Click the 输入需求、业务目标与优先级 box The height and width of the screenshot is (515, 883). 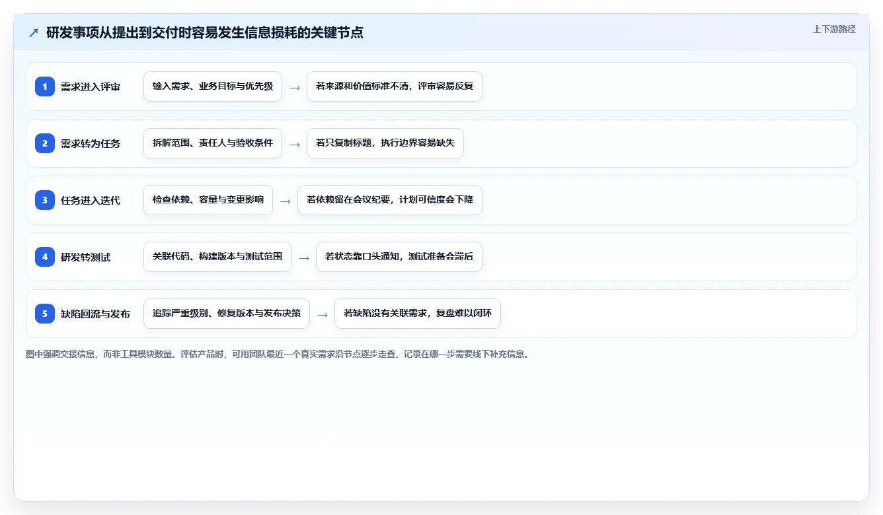213,86
